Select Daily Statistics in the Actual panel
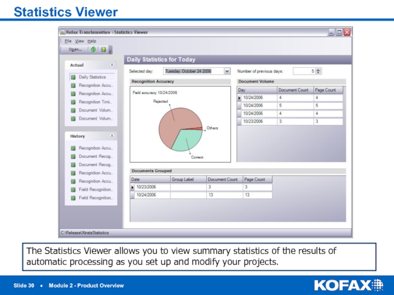The image size is (394, 295). pos(92,77)
